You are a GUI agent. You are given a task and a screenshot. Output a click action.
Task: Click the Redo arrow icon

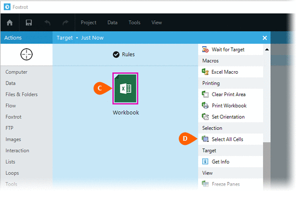click(66, 23)
